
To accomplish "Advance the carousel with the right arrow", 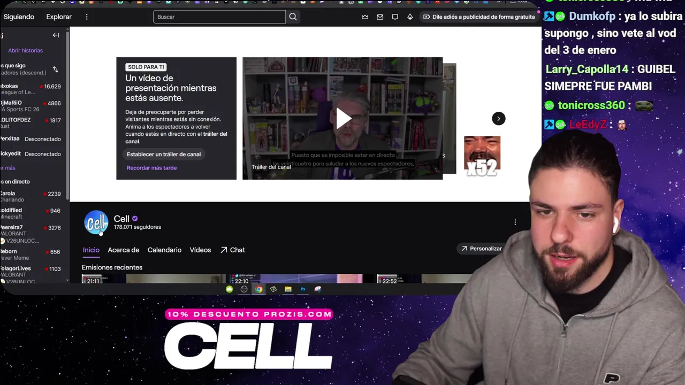I will click(498, 119).
